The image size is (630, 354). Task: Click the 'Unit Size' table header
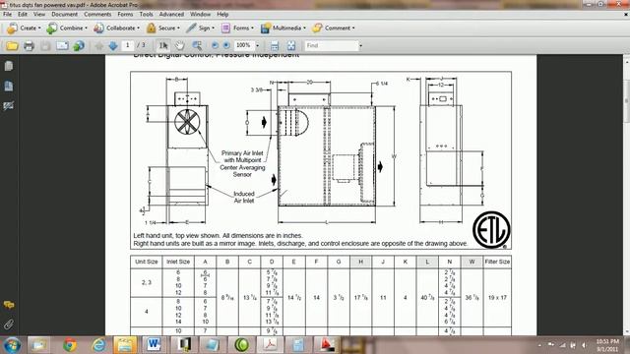[x=147, y=262]
